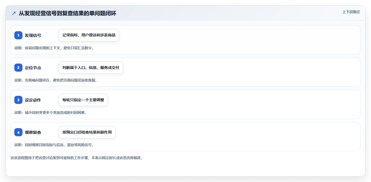Click the step 4 number badge

pos(18,132)
